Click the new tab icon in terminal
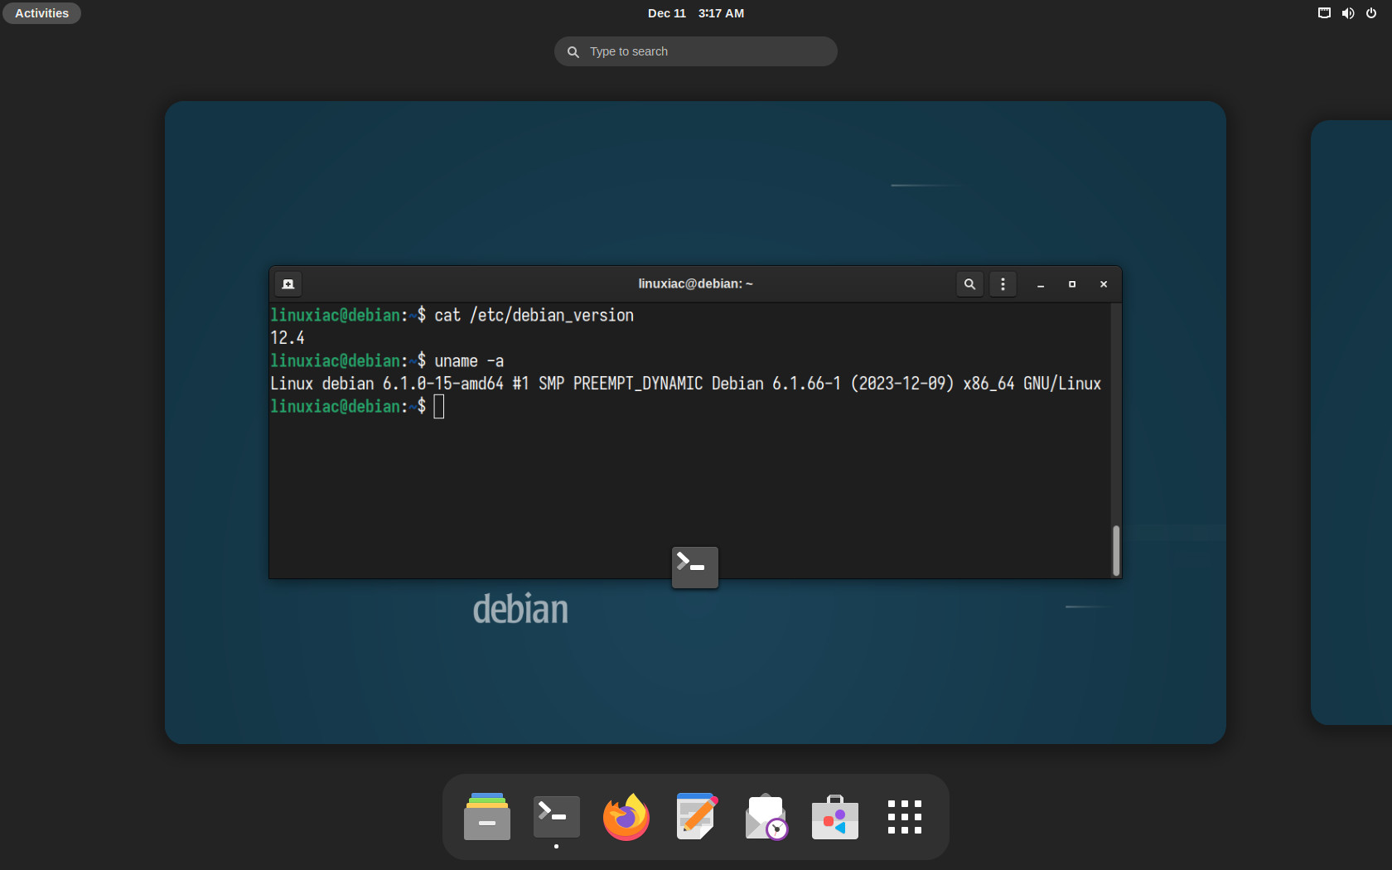 (288, 284)
